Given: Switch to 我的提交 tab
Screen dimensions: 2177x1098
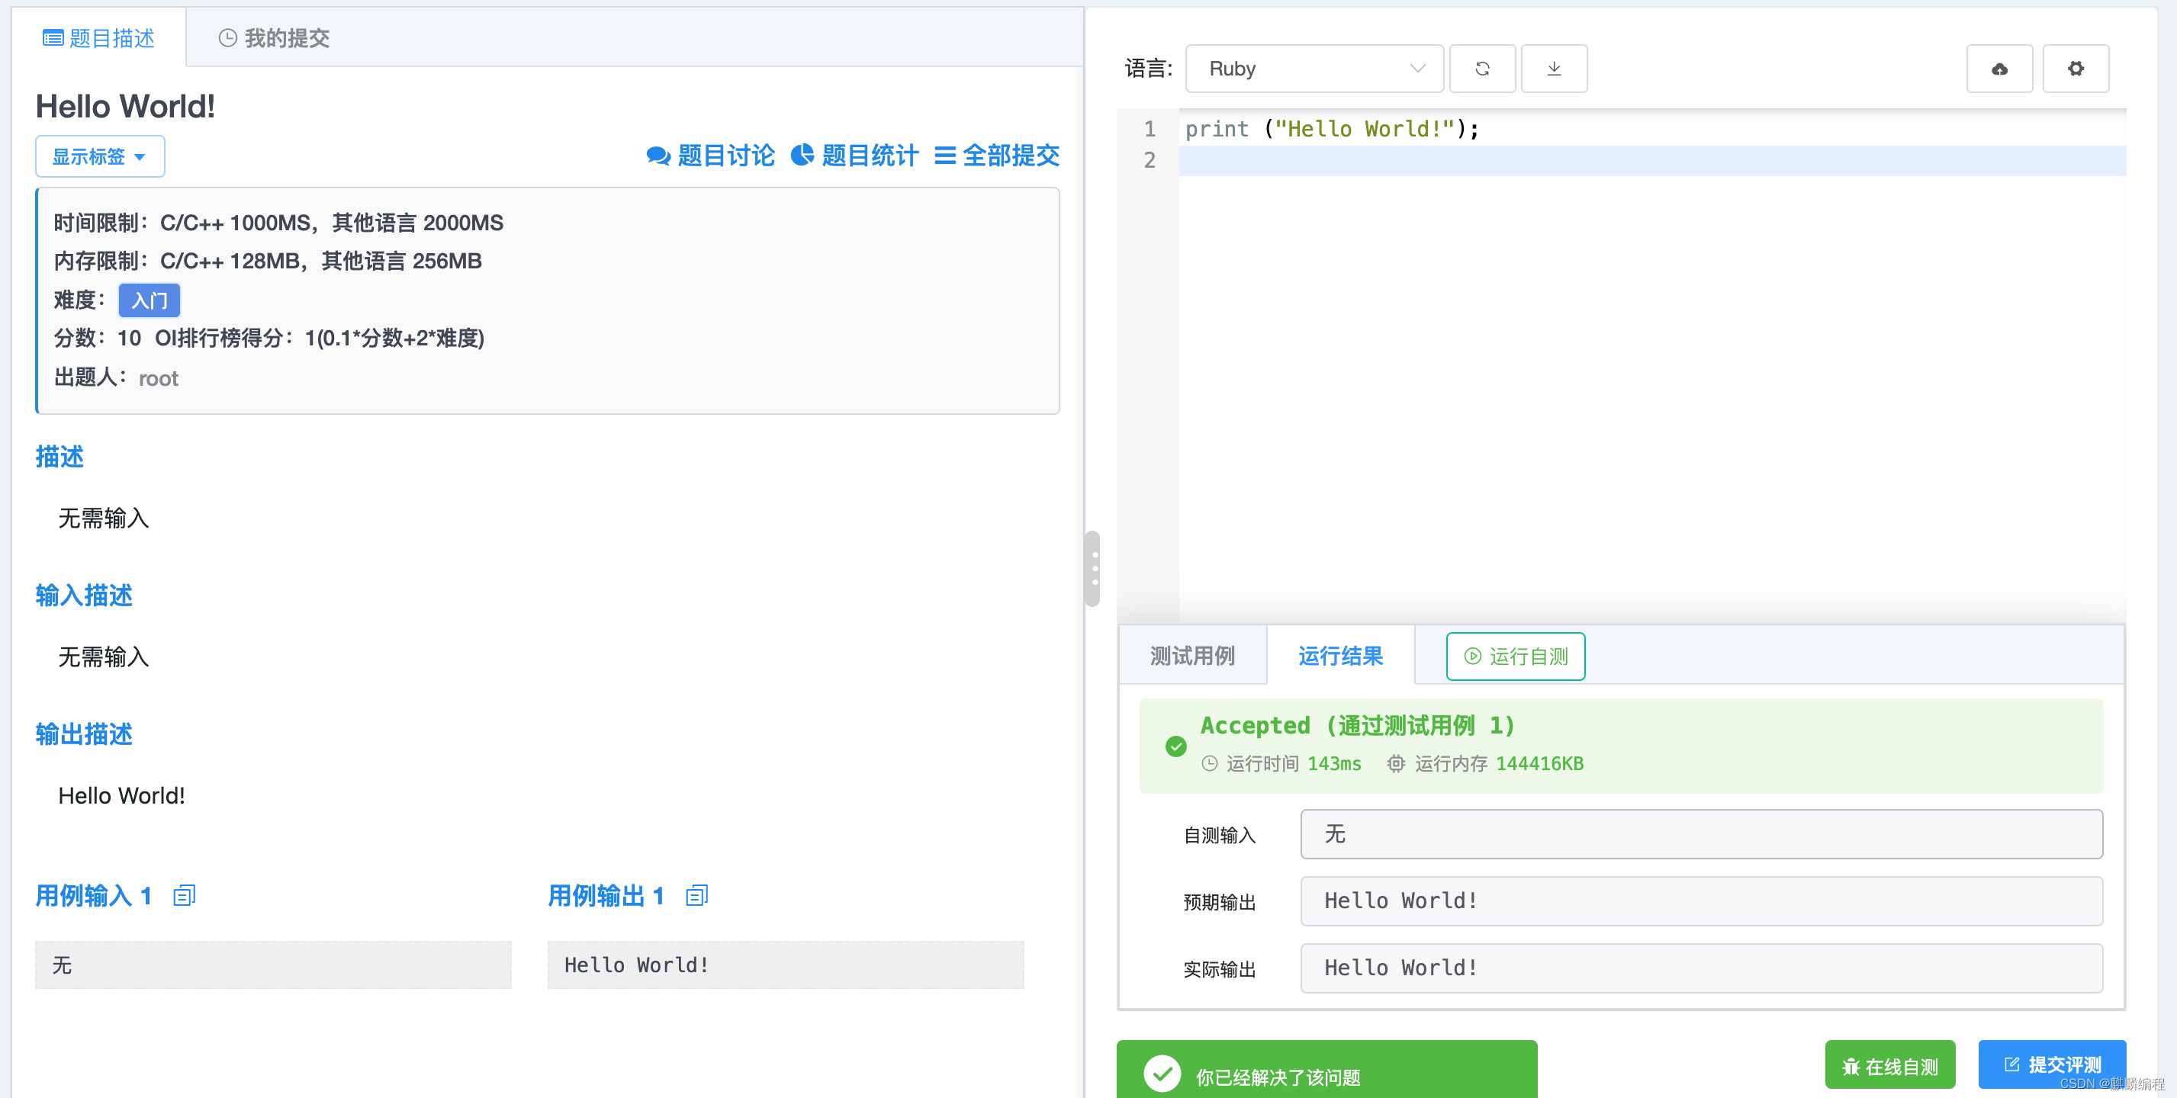Looking at the screenshot, I should click(x=274, y=38).
